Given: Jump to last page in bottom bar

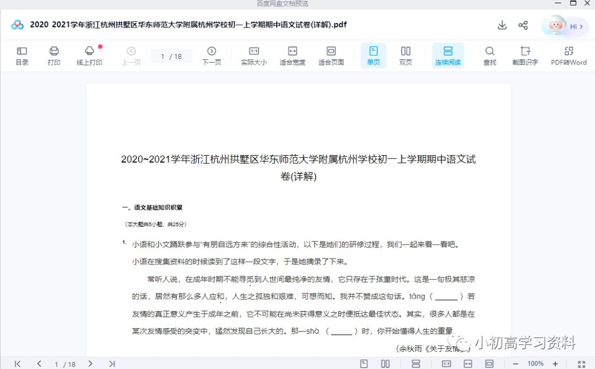Looking at the screenshot, I should click(111, 364).
